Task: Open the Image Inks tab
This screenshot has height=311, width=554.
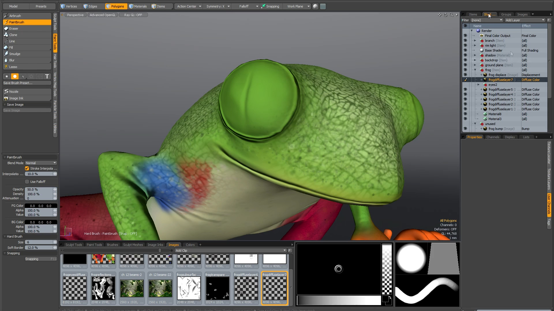Action: pos(155,245)
